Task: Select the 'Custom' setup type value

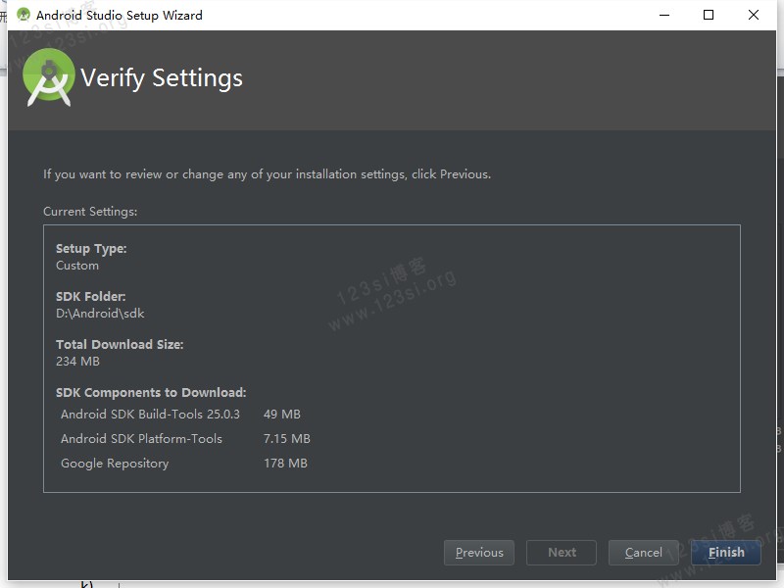Action: [77, 266]
